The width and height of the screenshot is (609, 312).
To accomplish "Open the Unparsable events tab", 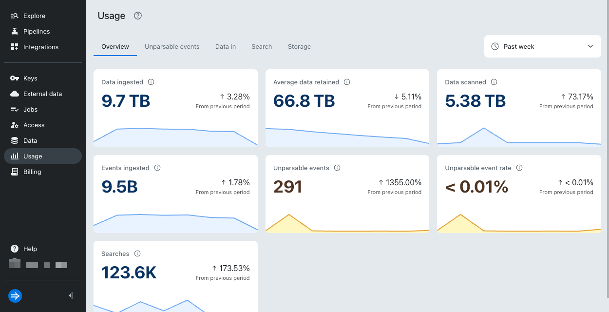I will coord(172,47).
